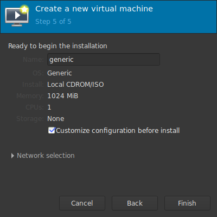Click the dimmed 'Storage:' label
Image resolution: width=217 pixels, height=217 pixels.
click(x=30, y=119)
